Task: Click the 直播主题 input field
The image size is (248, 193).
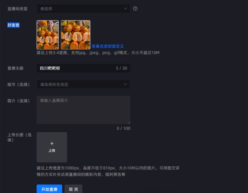Action: tap(83, 68)
